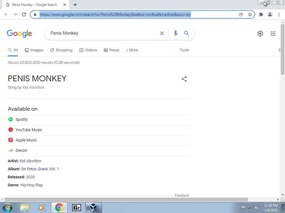Screen dimensions: 285x213
Task: Go back with the browser back arrow
Action: (x=6, y=14)
